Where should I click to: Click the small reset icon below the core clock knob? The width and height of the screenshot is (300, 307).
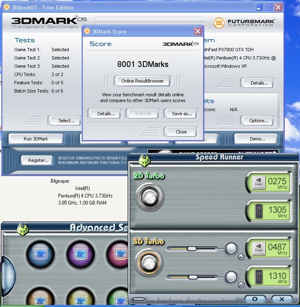tap(241, 257)
